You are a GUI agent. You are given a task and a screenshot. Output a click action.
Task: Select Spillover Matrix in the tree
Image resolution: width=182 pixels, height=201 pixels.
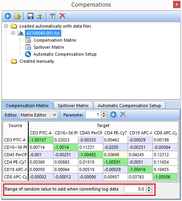(x=49, y=47)
